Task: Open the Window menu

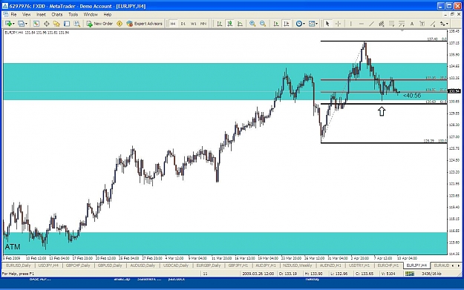Action: (91, 15)
